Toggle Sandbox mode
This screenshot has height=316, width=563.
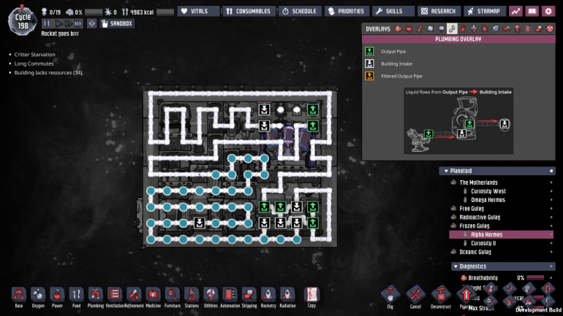117,23
